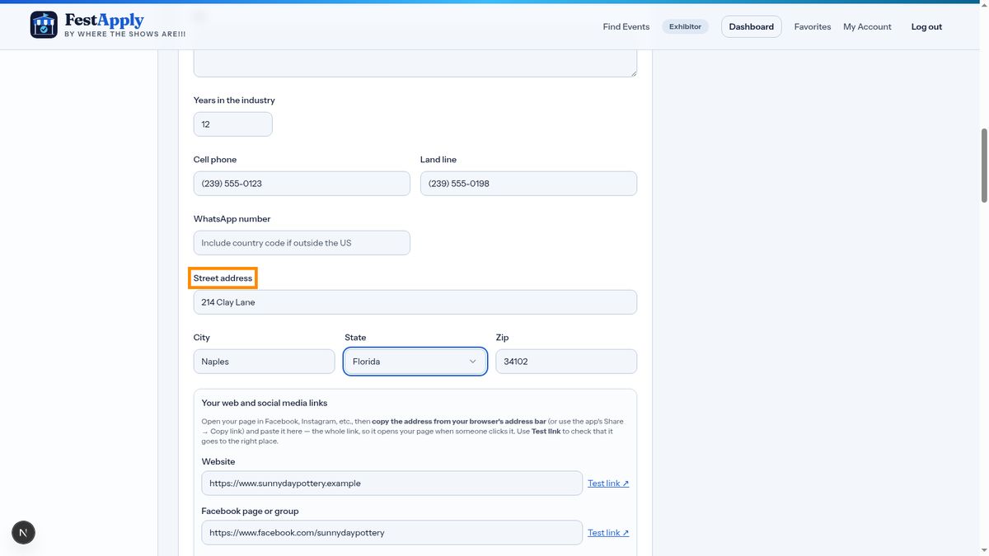989x556 pixels.
Task: Edit the City field containing Naples
Action: pos(265,362)
